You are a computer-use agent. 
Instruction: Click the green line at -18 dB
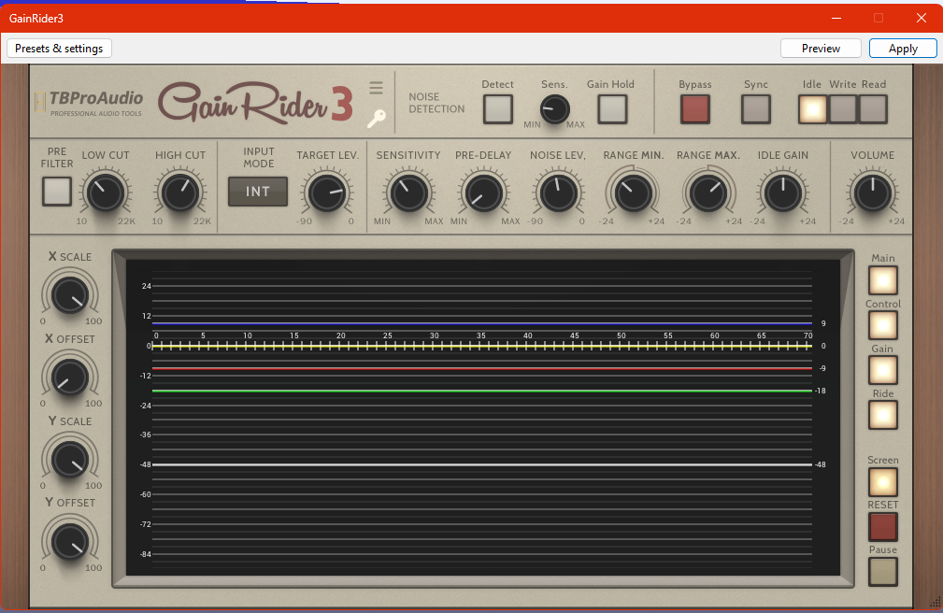481,391
